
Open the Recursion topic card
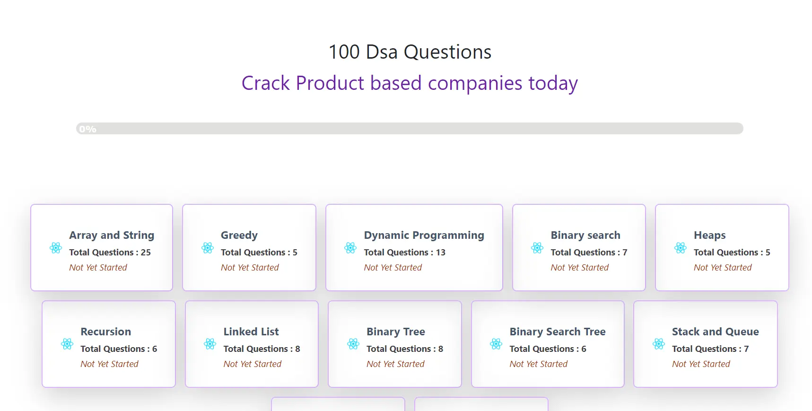tap(108, 344)
